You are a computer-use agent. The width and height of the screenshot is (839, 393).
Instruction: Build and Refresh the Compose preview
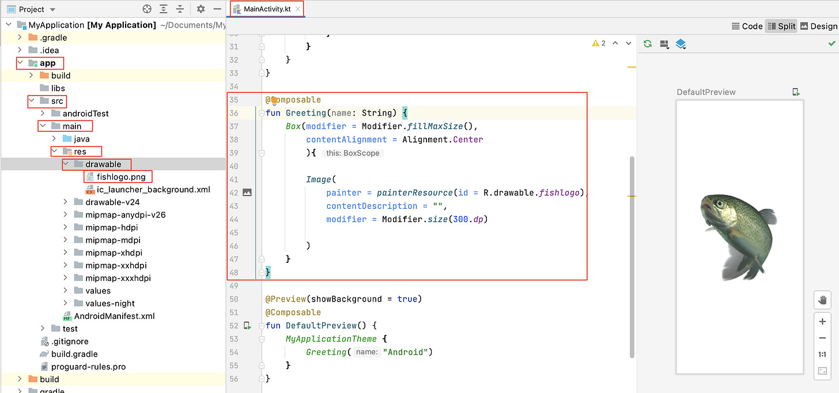click(x=647, y=44)
